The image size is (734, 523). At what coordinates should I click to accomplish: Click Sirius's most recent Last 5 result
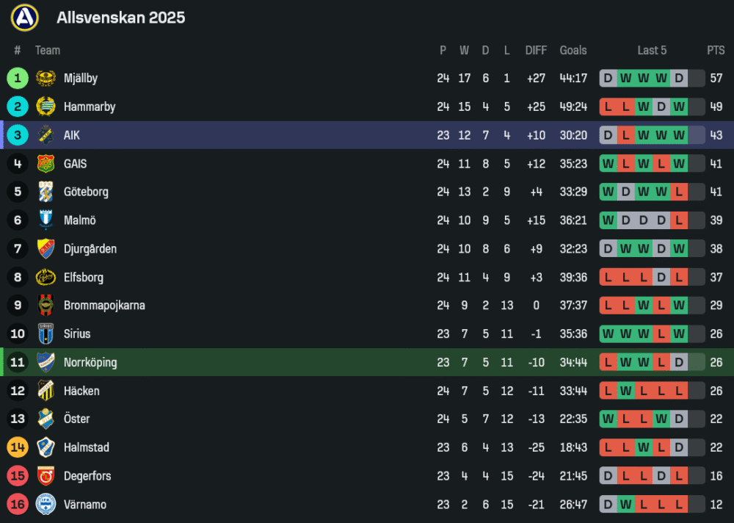(679, 334)
